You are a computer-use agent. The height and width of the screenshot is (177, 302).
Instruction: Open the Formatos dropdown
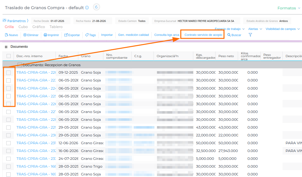click(x=289, y=8)
